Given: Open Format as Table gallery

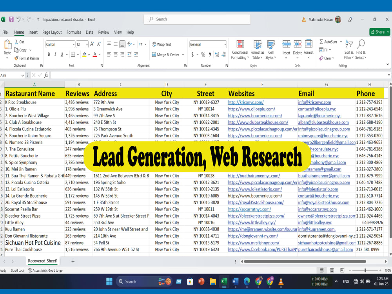Looking at the screenshot, I should 257,50.
